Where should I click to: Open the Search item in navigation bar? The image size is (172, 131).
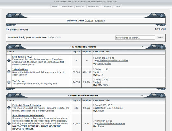pyautogui.click(x=107, y=6)
